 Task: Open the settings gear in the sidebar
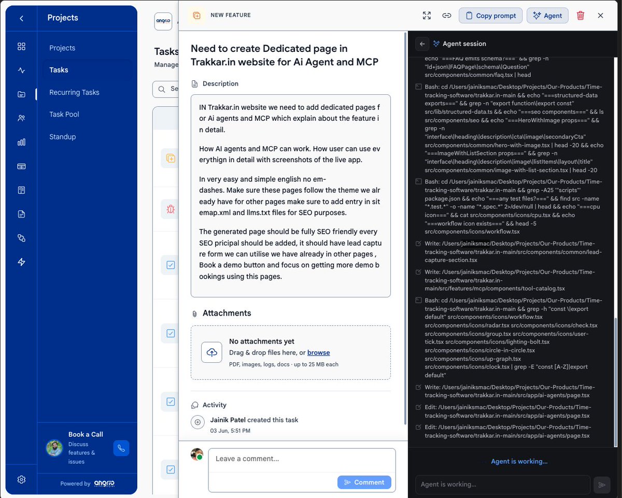[21, 479]
